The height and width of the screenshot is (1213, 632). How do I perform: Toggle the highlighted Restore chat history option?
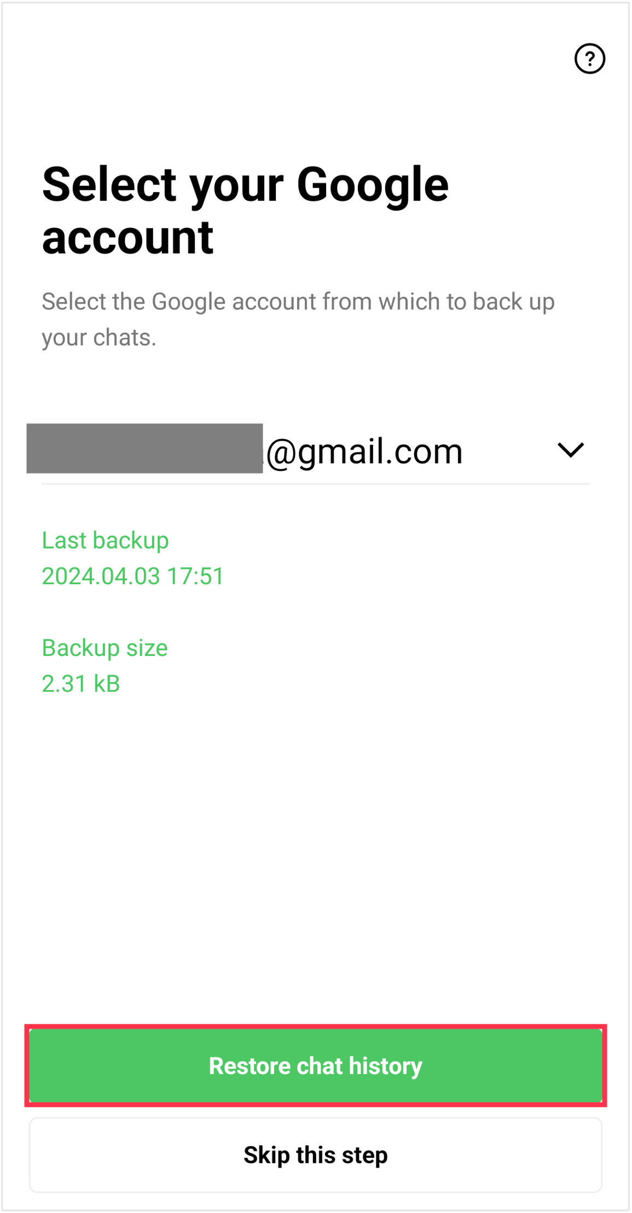316,1065
